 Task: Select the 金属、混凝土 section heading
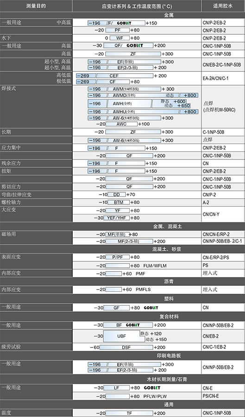[167, 227]
